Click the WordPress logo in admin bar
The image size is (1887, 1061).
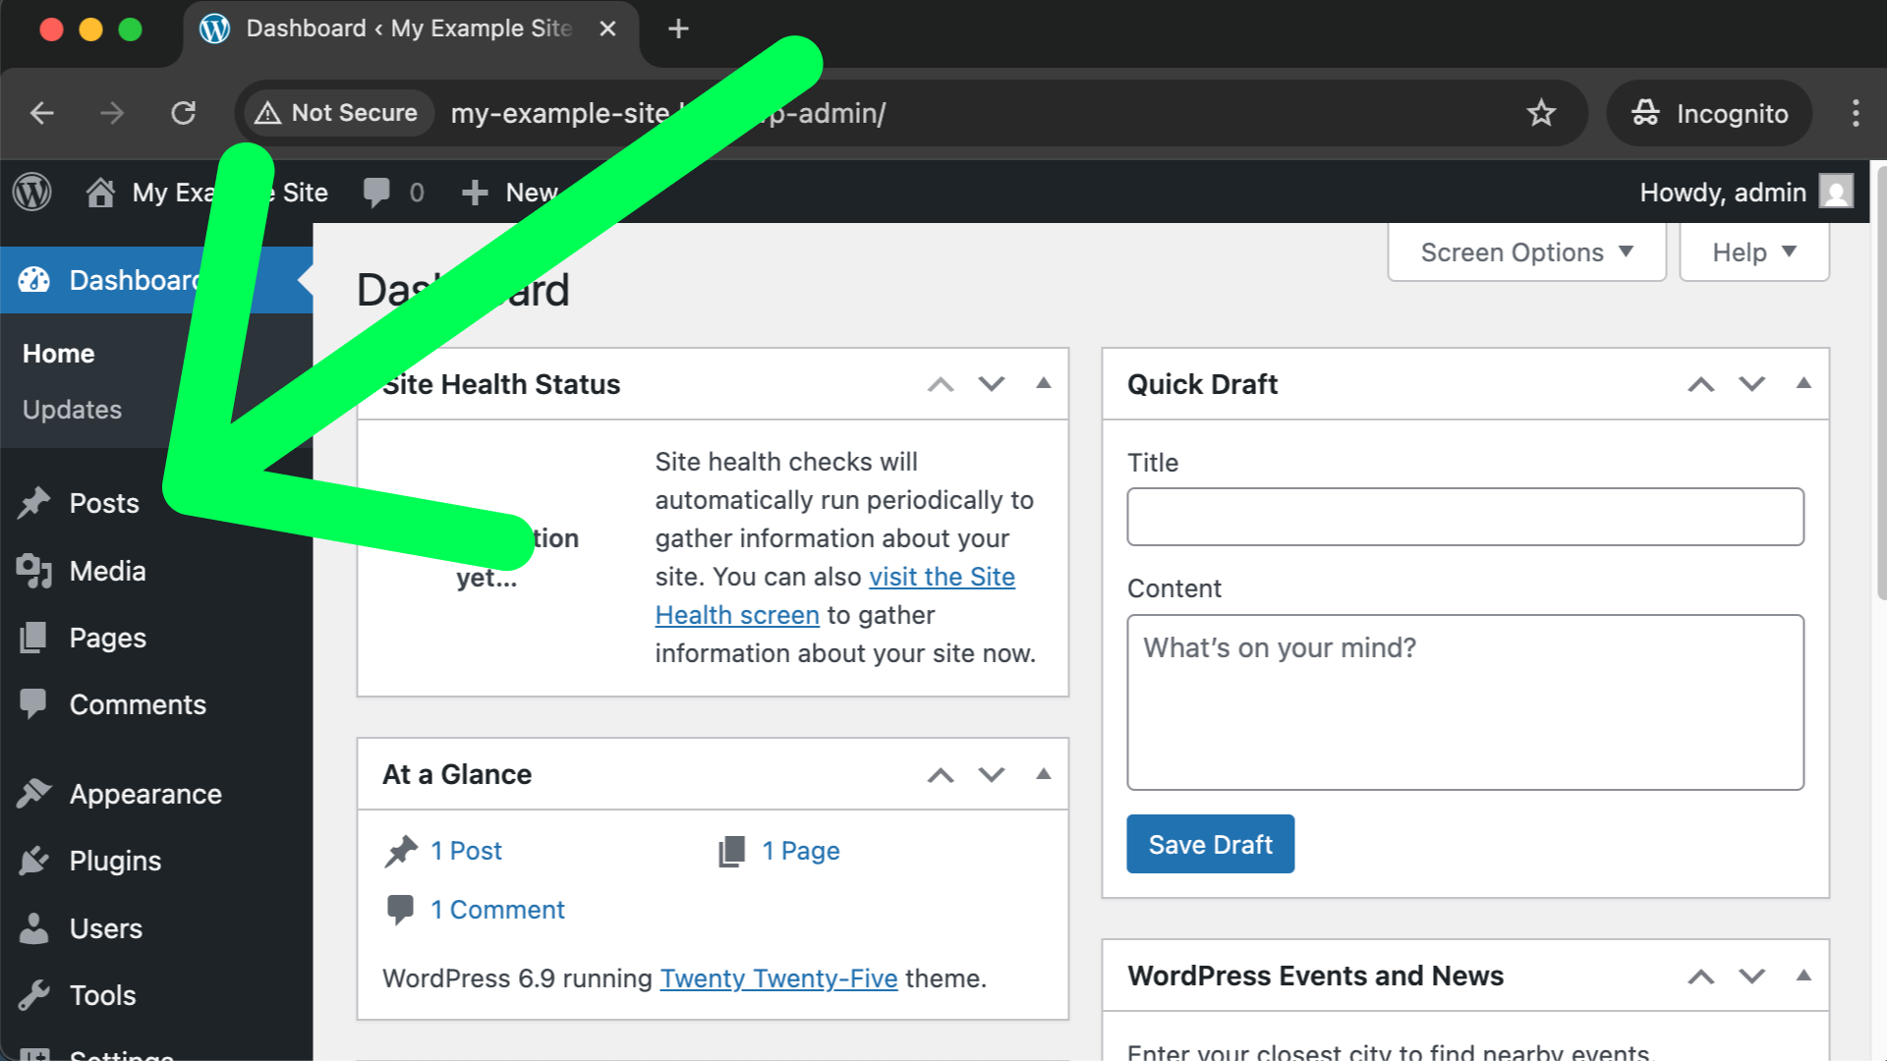[x=32, y=192]
